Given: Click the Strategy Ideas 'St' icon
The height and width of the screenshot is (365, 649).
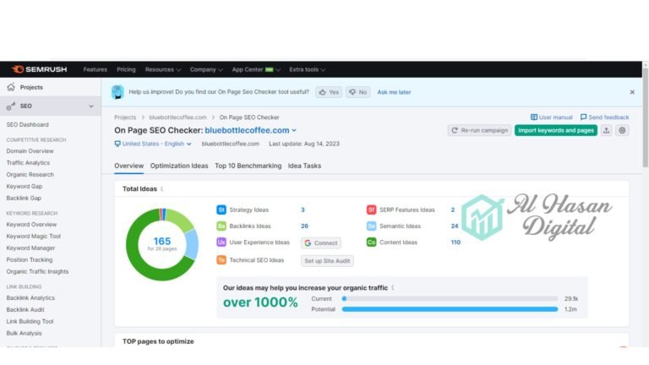Looking at the screenshot, I should pos(221,210).
